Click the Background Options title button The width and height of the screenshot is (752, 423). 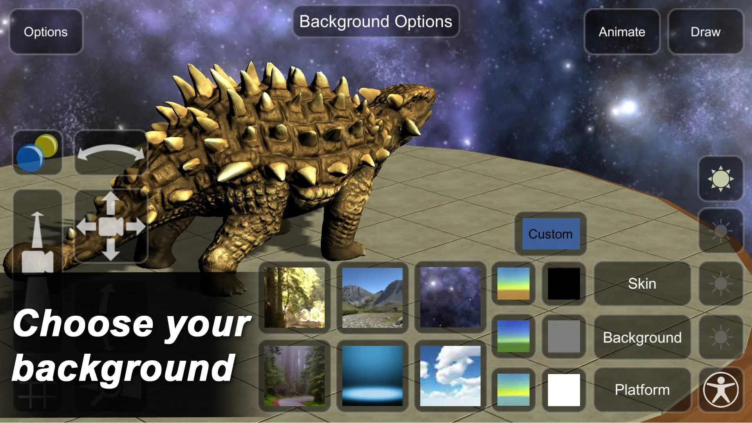pyautogui.click(x=376, y=21)
